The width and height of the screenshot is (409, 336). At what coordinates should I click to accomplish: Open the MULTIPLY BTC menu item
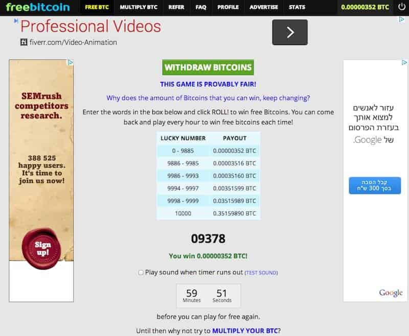click(138, 7)
